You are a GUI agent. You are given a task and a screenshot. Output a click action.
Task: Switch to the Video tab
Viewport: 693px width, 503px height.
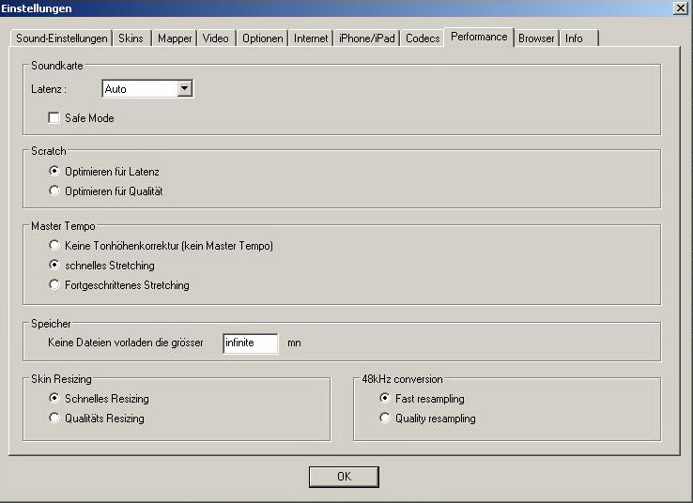click(216, 38)
